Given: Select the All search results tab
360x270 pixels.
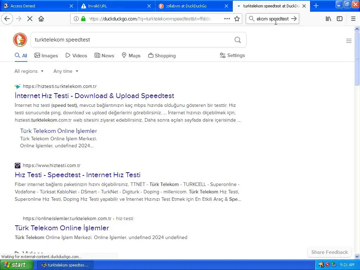Looking at the screenshot, I should 21,56.
